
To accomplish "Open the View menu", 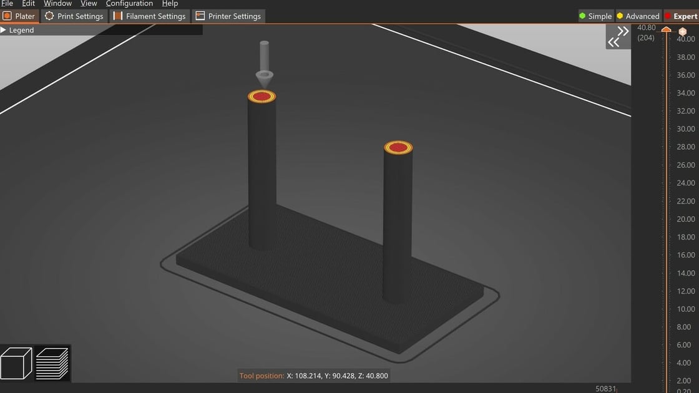I will click(x=88, y=3).
